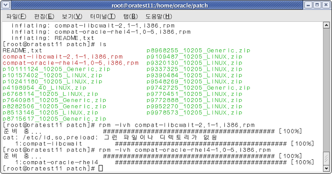Screen dimensions: 332x174
Task: Click p9978573_10205_LINUX.zip
Action: pos(194,113)
